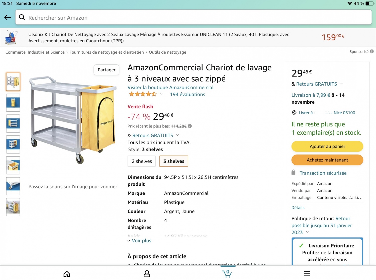Open the Home tab icon
The image size is (376, 280).
click(x=67, y=274)
